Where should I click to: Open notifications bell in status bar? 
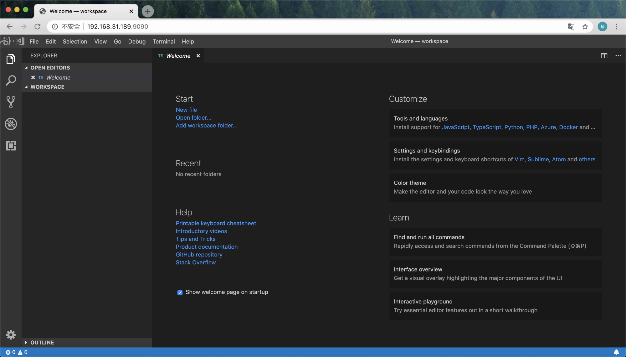click(616, 352)
